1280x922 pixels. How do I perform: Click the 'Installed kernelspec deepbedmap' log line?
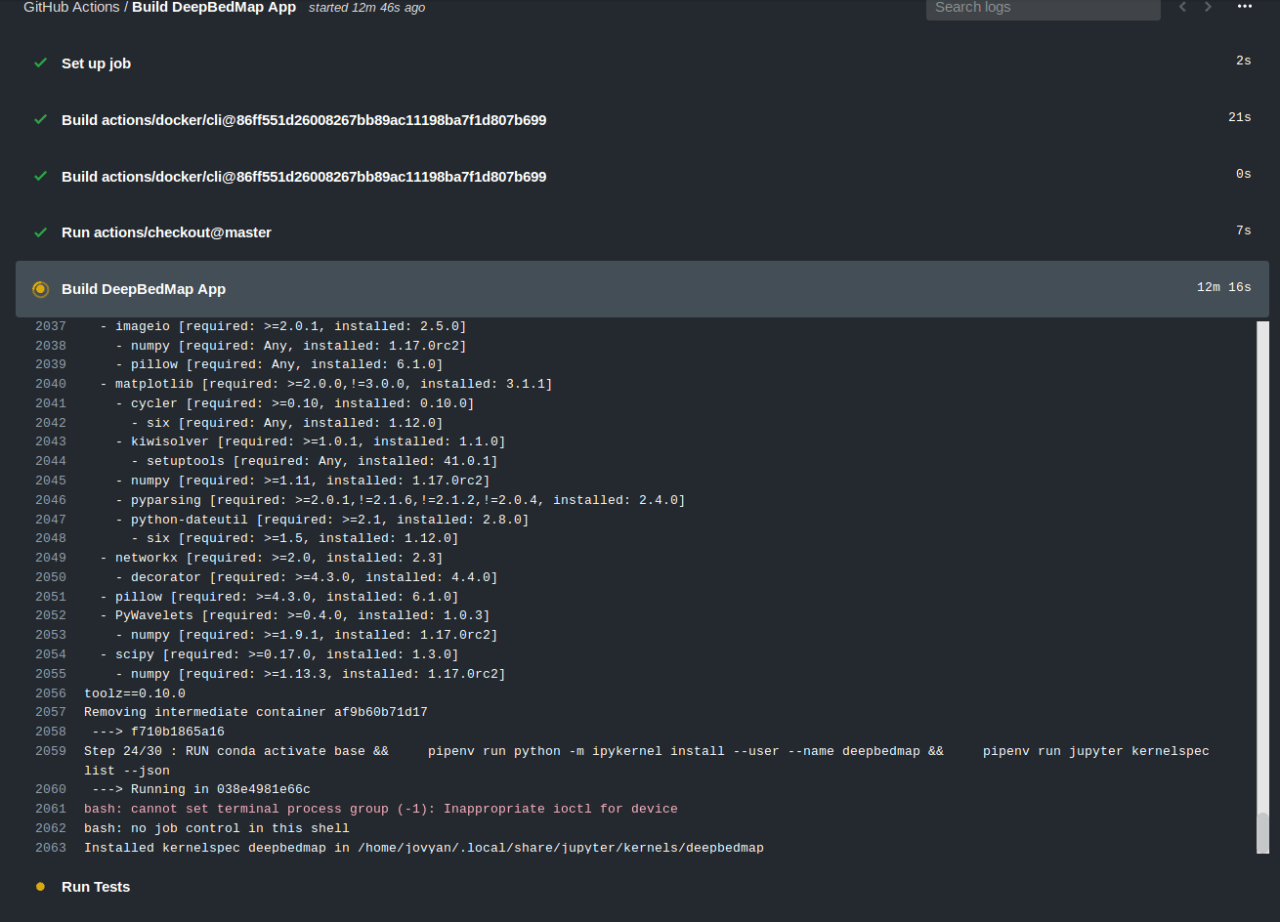point(424,848)
